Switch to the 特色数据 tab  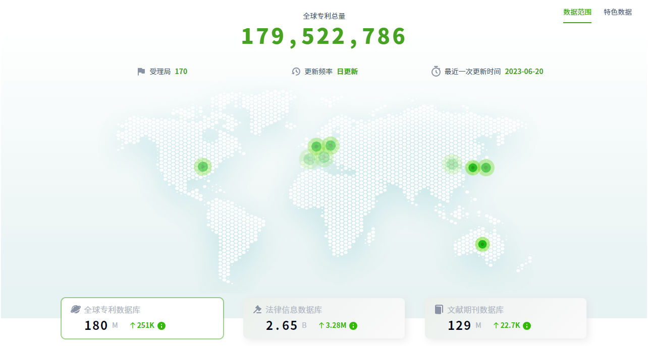click(x=618, y=12)
